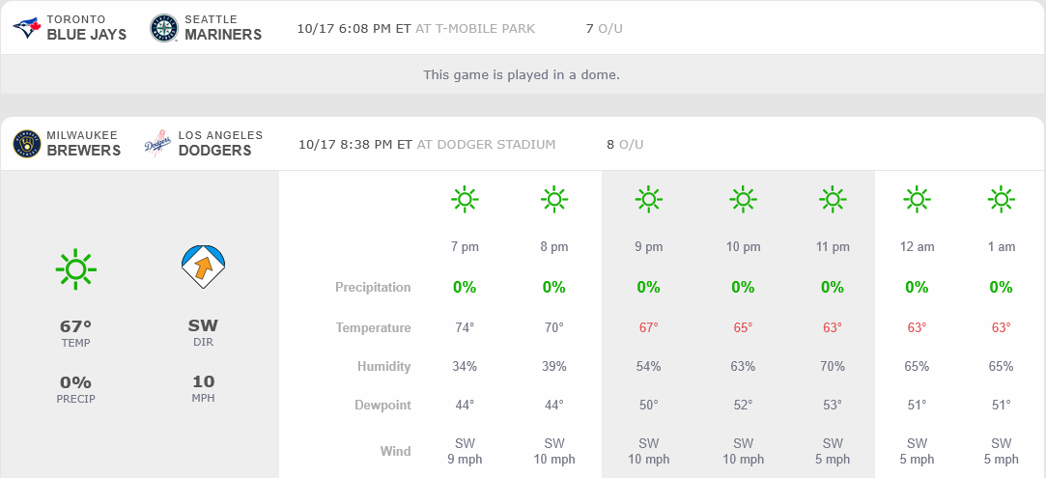The image size is (1046, 478).
Task: Click the sunny icon above 9 pm
Action: coord(648,200)
